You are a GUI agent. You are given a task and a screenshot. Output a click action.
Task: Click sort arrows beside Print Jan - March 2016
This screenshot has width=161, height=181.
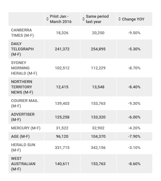[48, 19]
